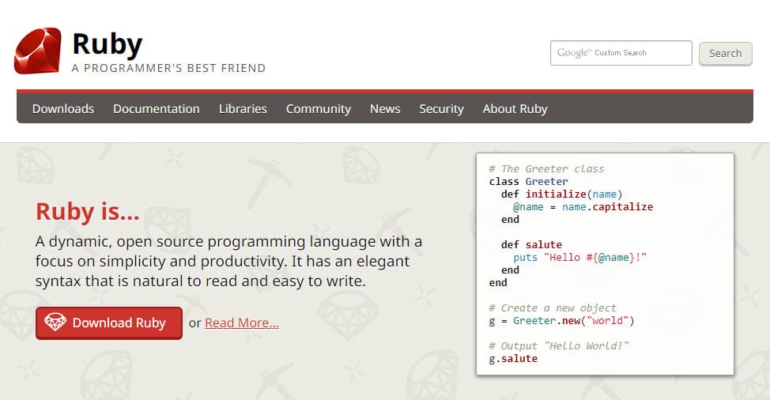Click the red Ruby gem logo
Screen dimensions: 770x400
[x=38, y=51]
